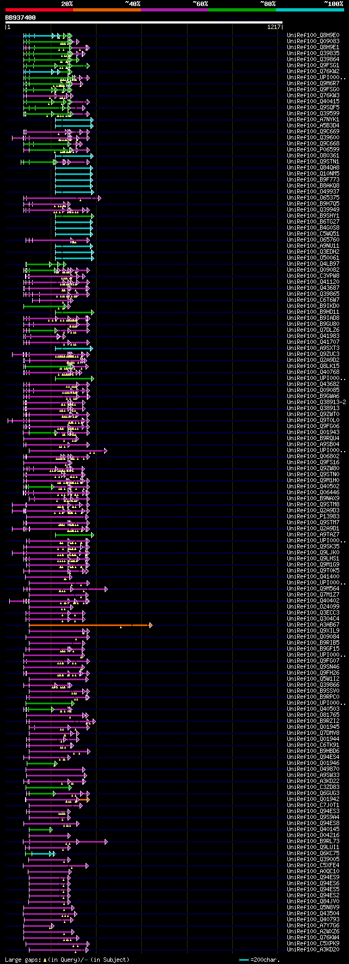This screenshot has height=964, width=349.
Task: Click the UniRef100_O24099 label
Action: [313, 607]
